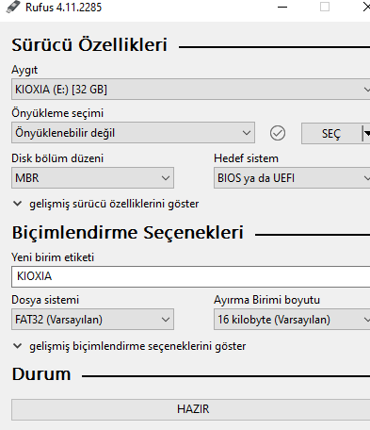Open the Hedef sistem dropdown
This screenshot has width=370, height=430.
(292, 178)
